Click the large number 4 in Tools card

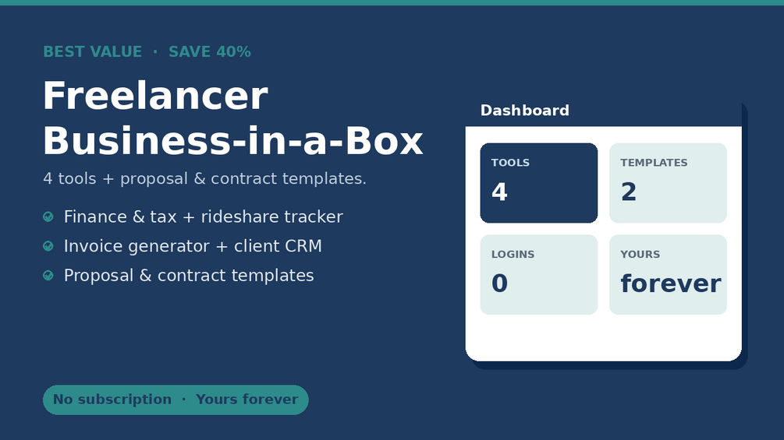coord(499,192)
